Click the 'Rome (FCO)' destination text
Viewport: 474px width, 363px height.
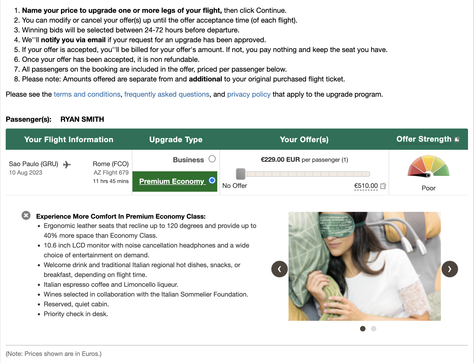(x=111, y=164)
